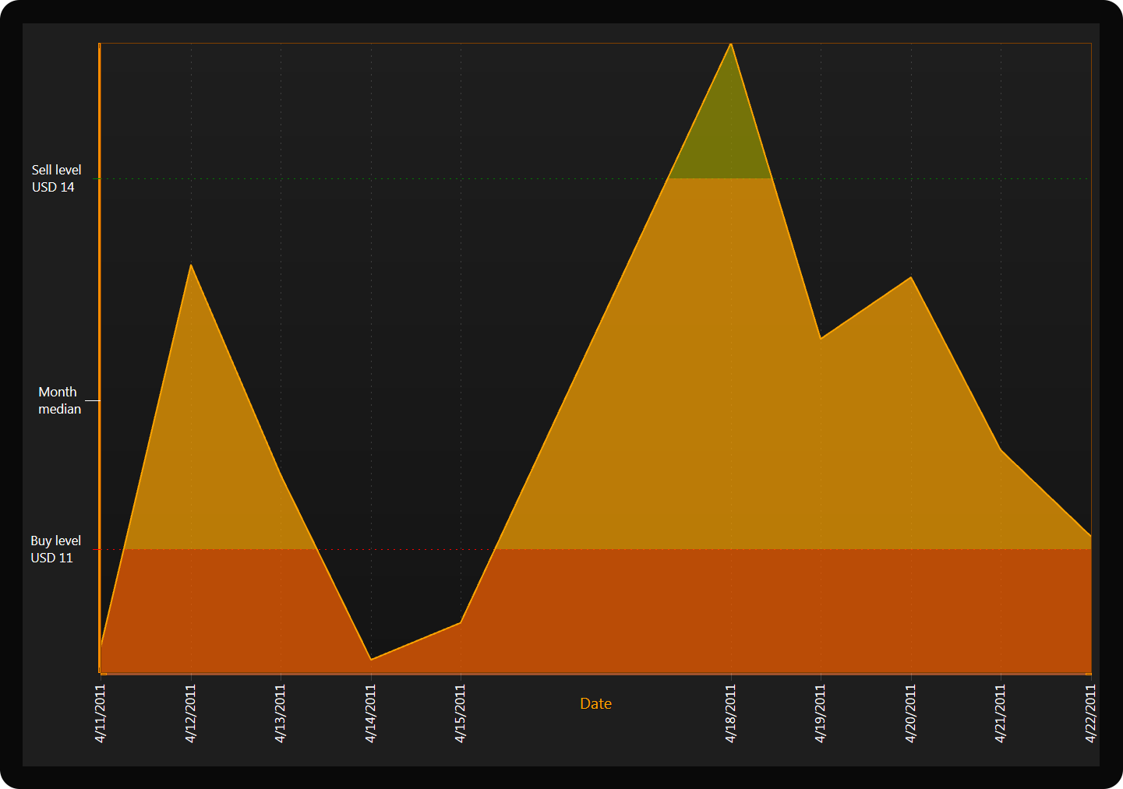Click the Sell level USD 14 label

pyautogui.click(x=56, y=178)
